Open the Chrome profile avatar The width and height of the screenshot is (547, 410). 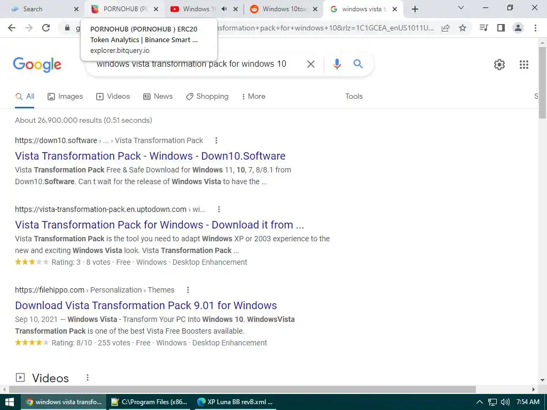click(518, 28)
